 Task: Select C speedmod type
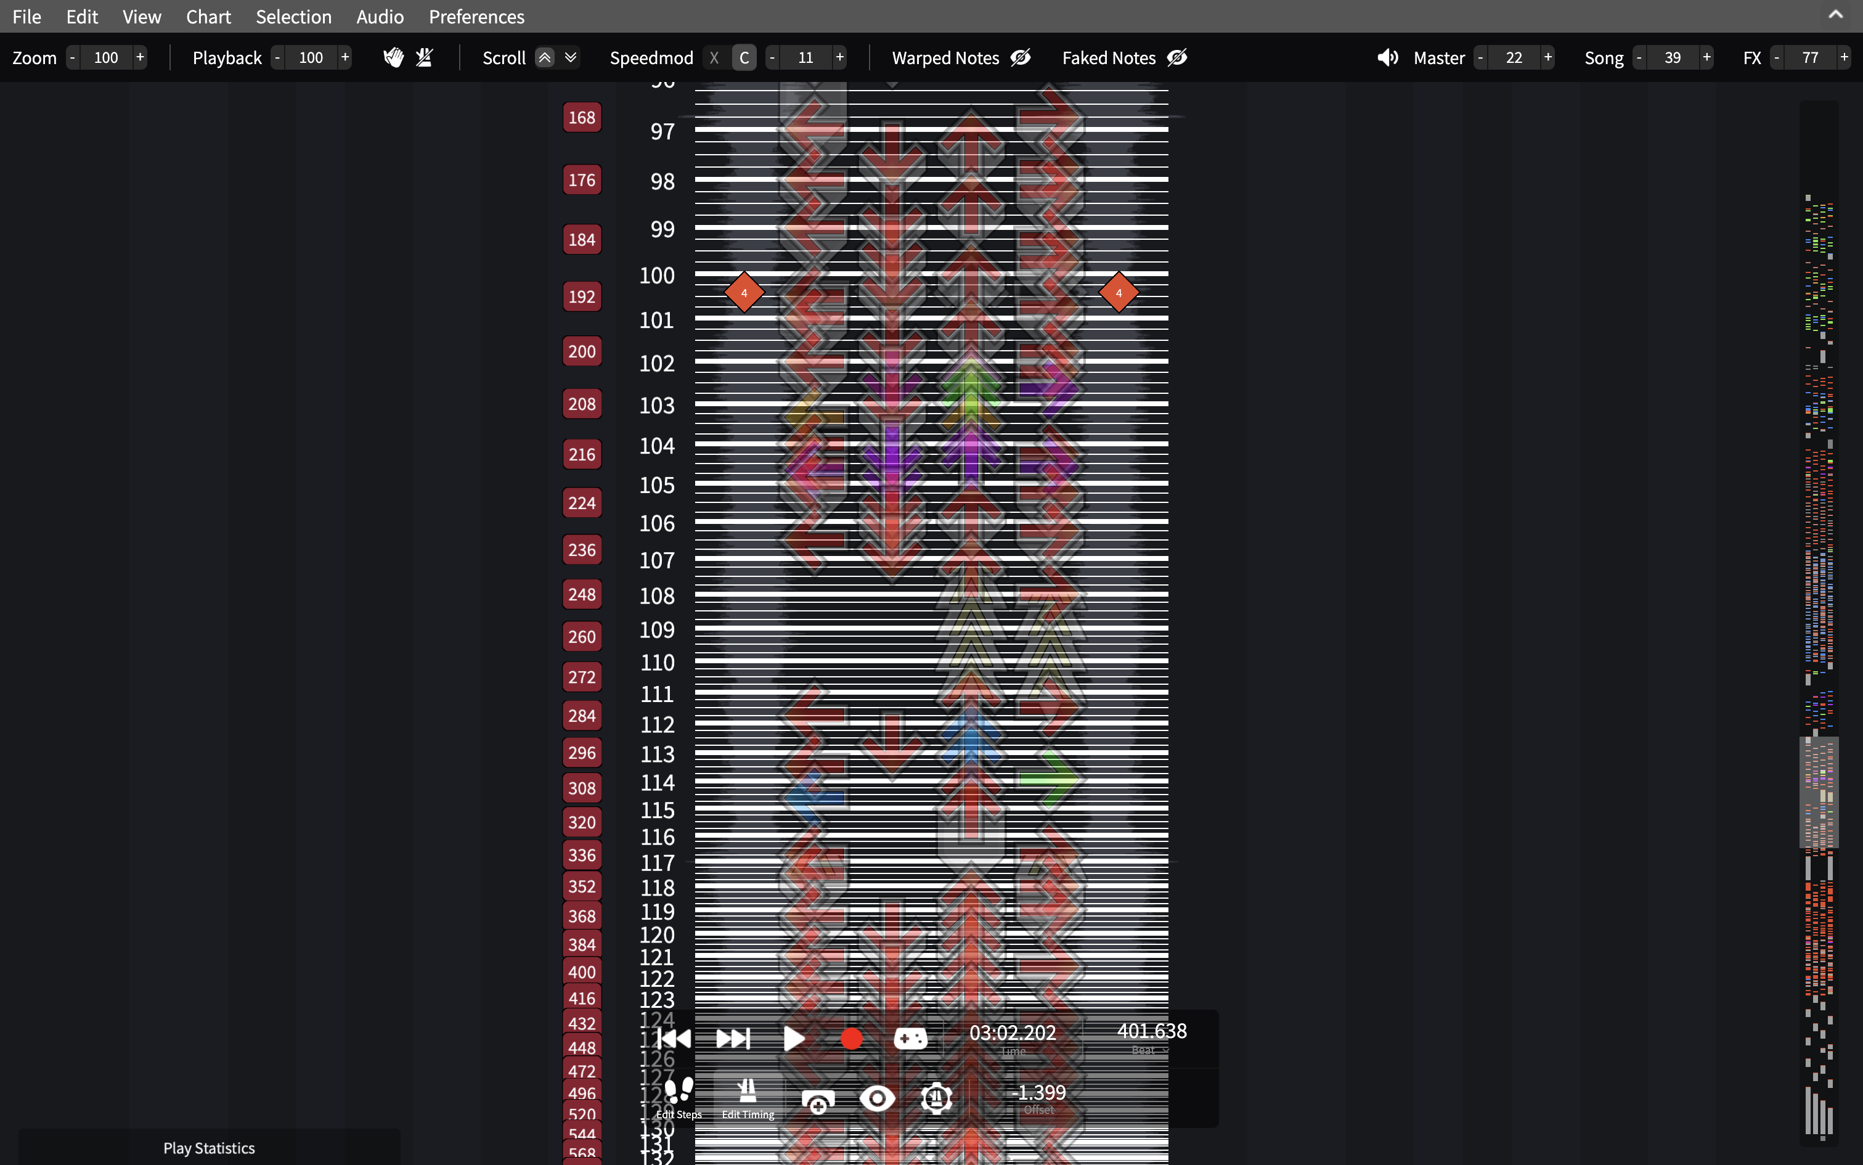pyautogui.click(x=744, y=58)
